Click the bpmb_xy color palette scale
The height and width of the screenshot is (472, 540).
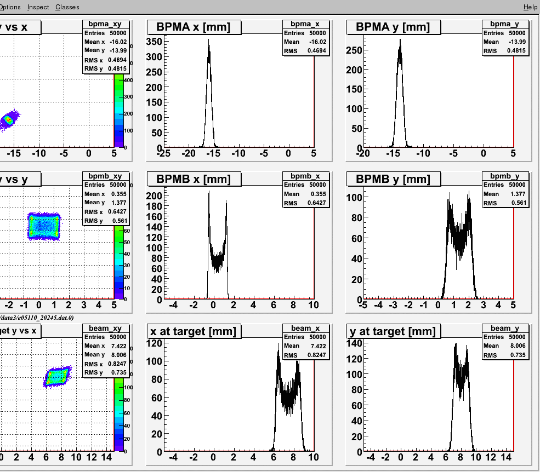[x=119, y=262]
